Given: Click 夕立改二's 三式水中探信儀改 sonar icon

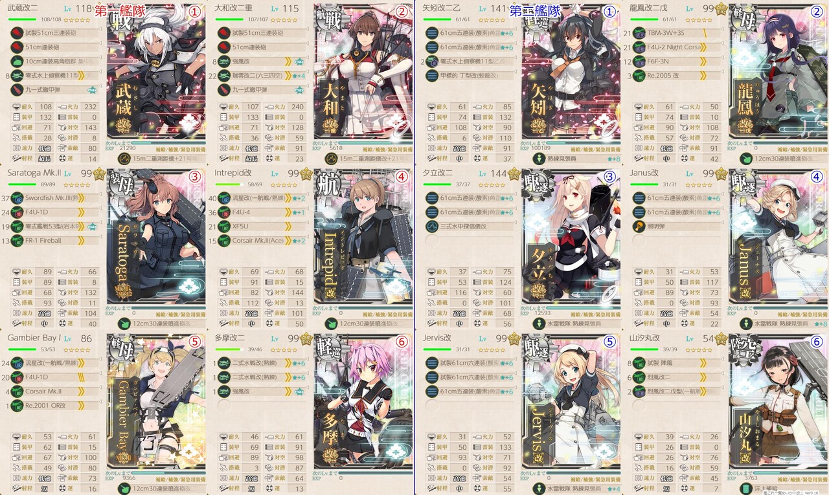Looking at the screenshot, I should 432,226.
